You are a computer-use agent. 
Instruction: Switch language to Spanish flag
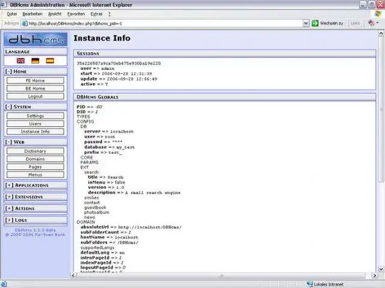coord(50,61)
